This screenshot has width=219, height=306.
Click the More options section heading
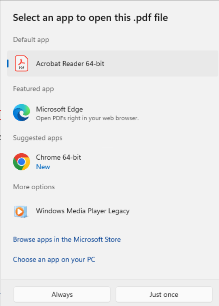[x=34, y=187]
